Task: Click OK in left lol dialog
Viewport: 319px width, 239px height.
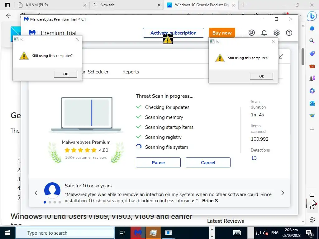Action: 65,74
